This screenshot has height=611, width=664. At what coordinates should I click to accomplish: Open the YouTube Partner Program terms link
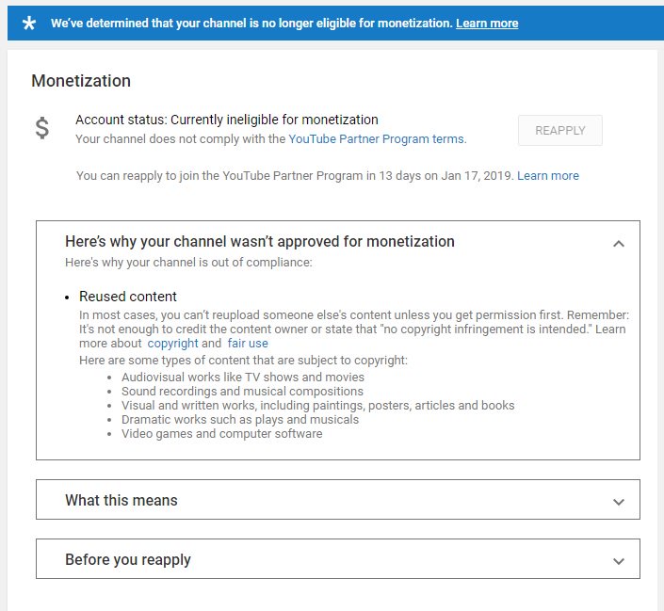point(378,139)
